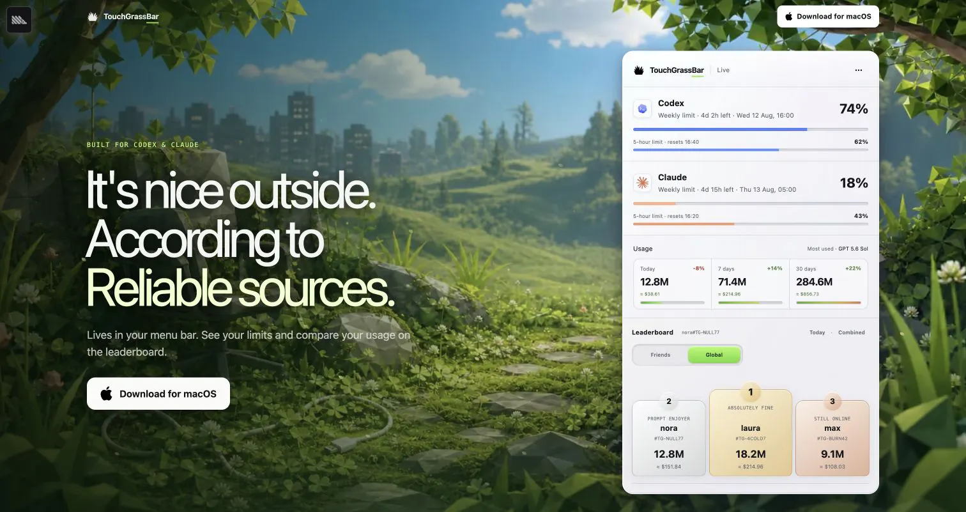Click the large Download for macOS button under the headline

(x=158, y=394)
